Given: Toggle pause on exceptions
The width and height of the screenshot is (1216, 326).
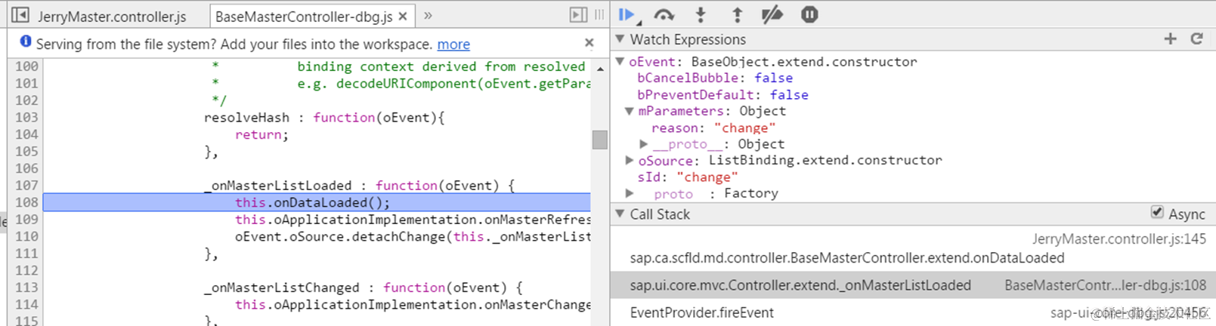Looking at the screenshot, I should point(809,14).
